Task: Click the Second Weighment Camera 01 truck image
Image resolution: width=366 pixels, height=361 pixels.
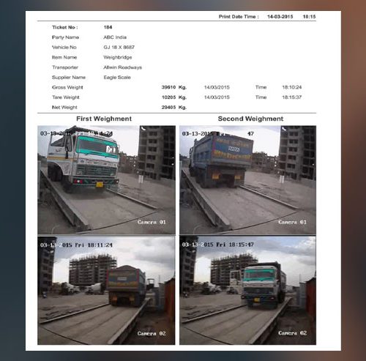Action: [247, 180]
